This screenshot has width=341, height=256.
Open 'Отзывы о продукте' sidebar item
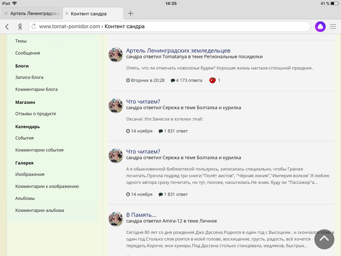(x=36, y=114)
